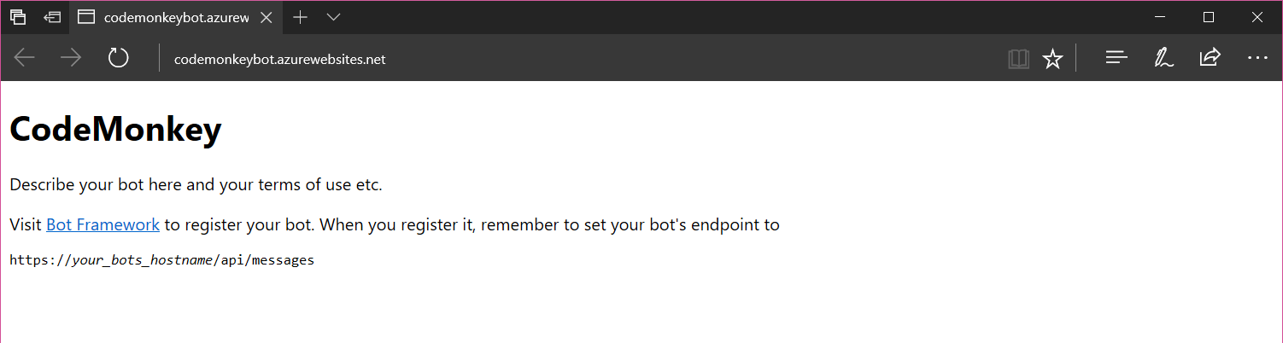
Task: Switch to Reading view
Action: (1017, 58)
